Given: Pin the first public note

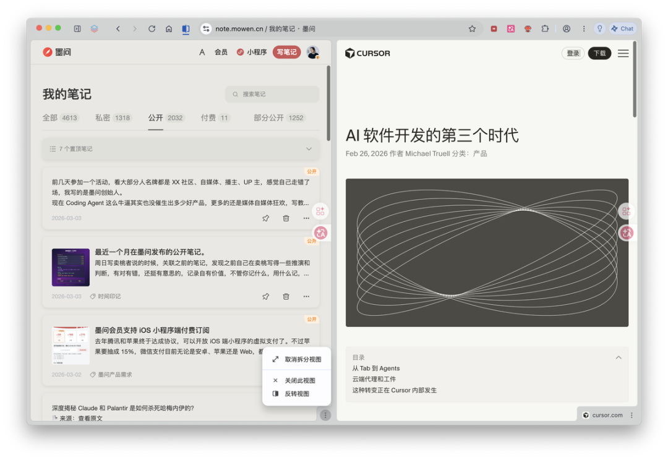Looking at the screenshot, I should (x=265, y=218).
